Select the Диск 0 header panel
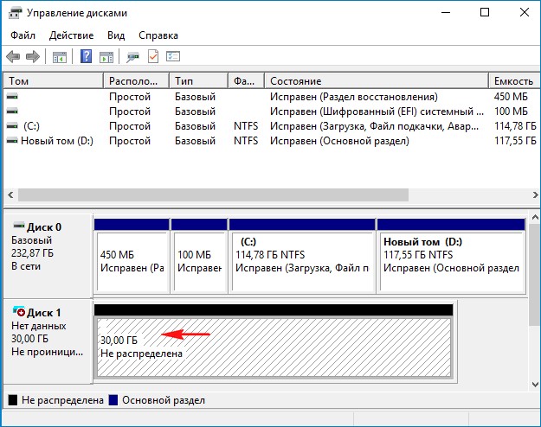Viewport: 541px width, 427px height. click(48, 256)
